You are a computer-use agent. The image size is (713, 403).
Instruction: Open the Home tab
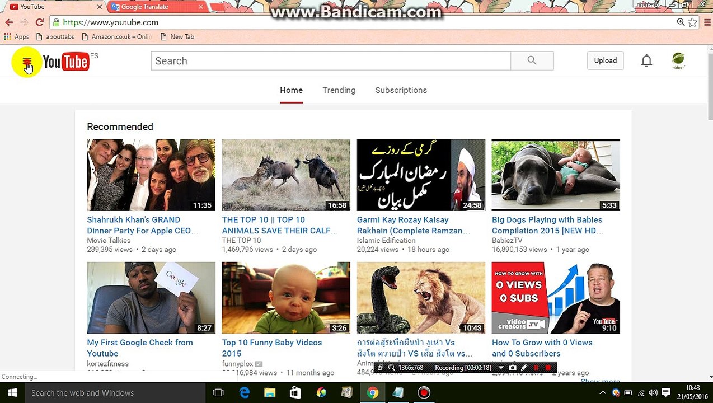coord(291,90)
